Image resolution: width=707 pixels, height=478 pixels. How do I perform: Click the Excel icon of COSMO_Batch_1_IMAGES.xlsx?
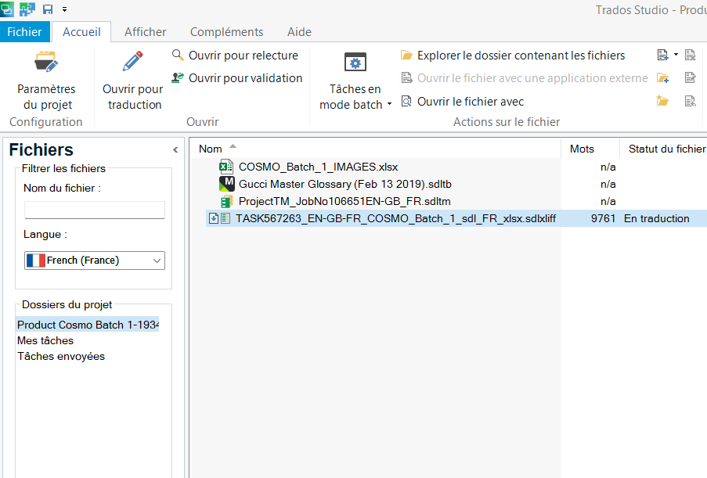pos(226,167)
